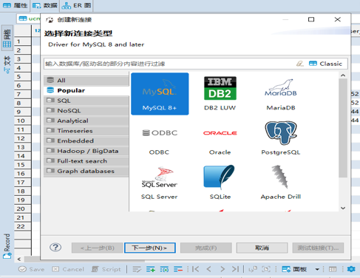Open the dropdown arrow next to 面板
360x278 pixels.
(x=317, y=269)
